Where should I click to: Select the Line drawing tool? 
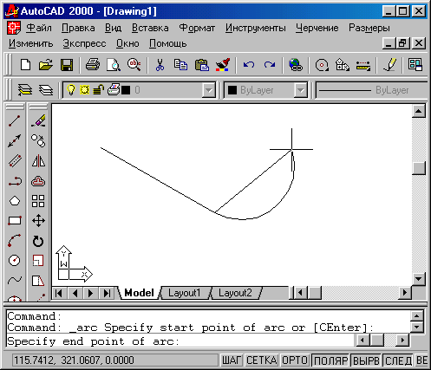15,121
